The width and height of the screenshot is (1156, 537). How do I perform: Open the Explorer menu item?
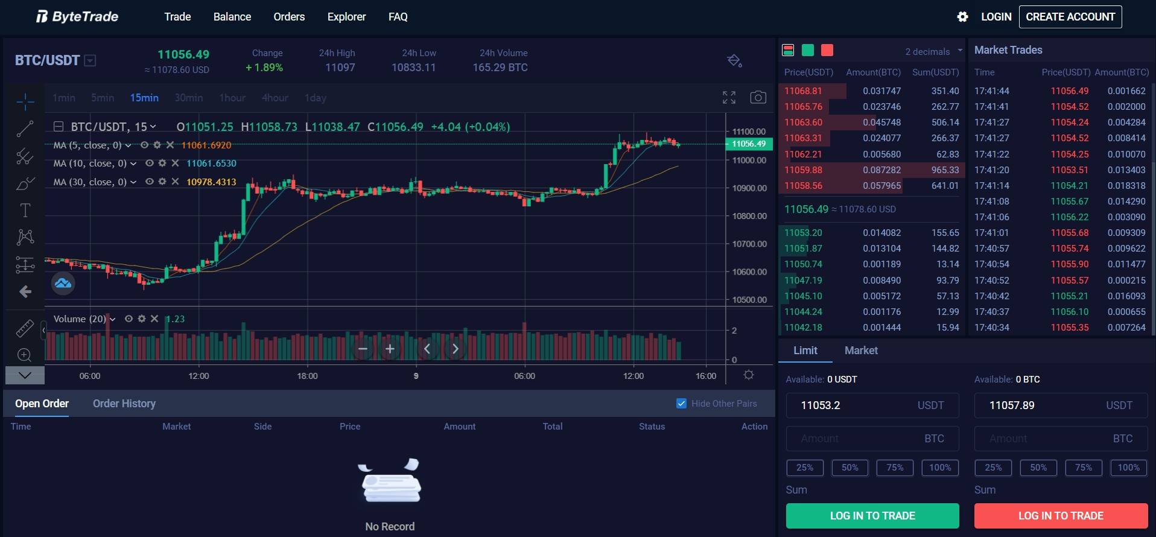[x=346, y=17]
